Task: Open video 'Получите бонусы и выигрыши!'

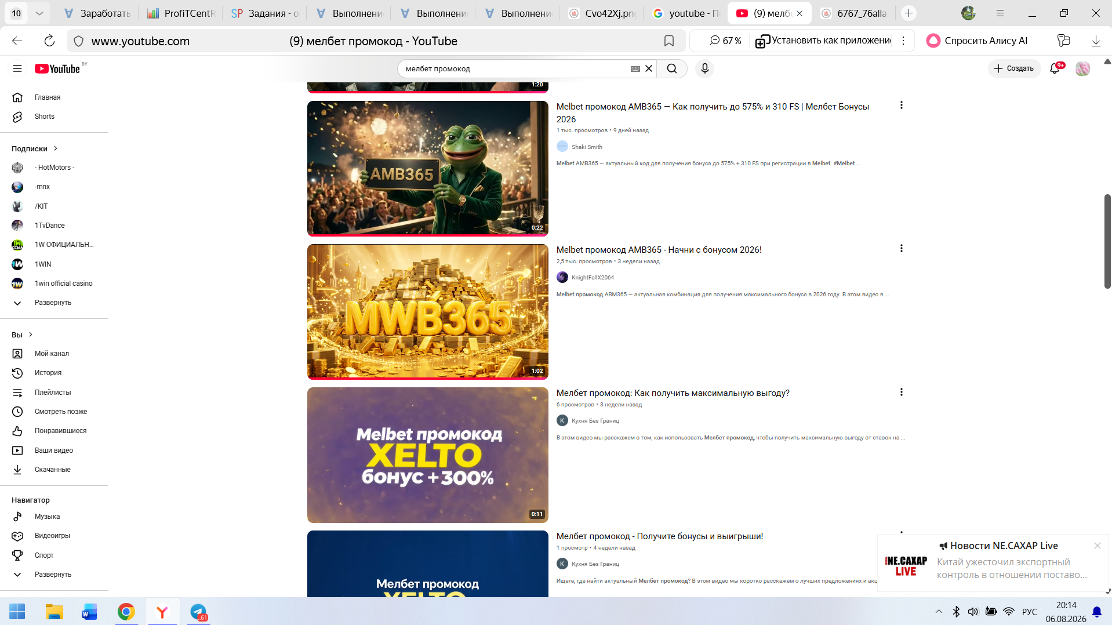Action: pos(660,536)
